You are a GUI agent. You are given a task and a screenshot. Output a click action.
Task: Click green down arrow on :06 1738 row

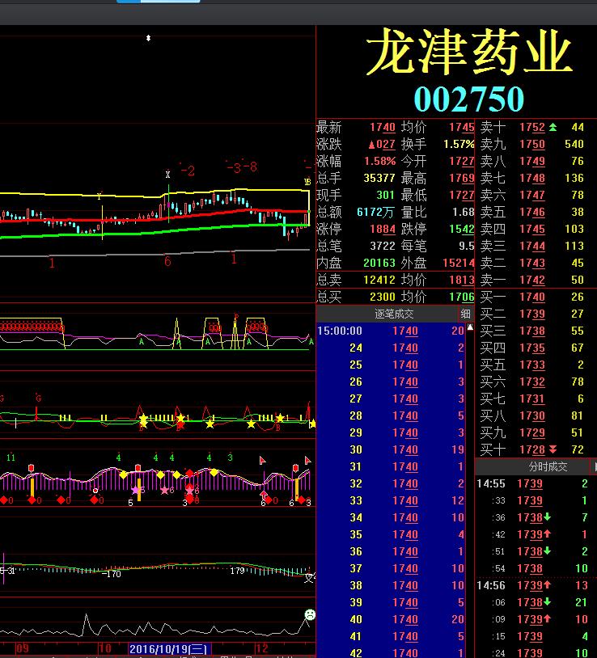coord(547,602)
